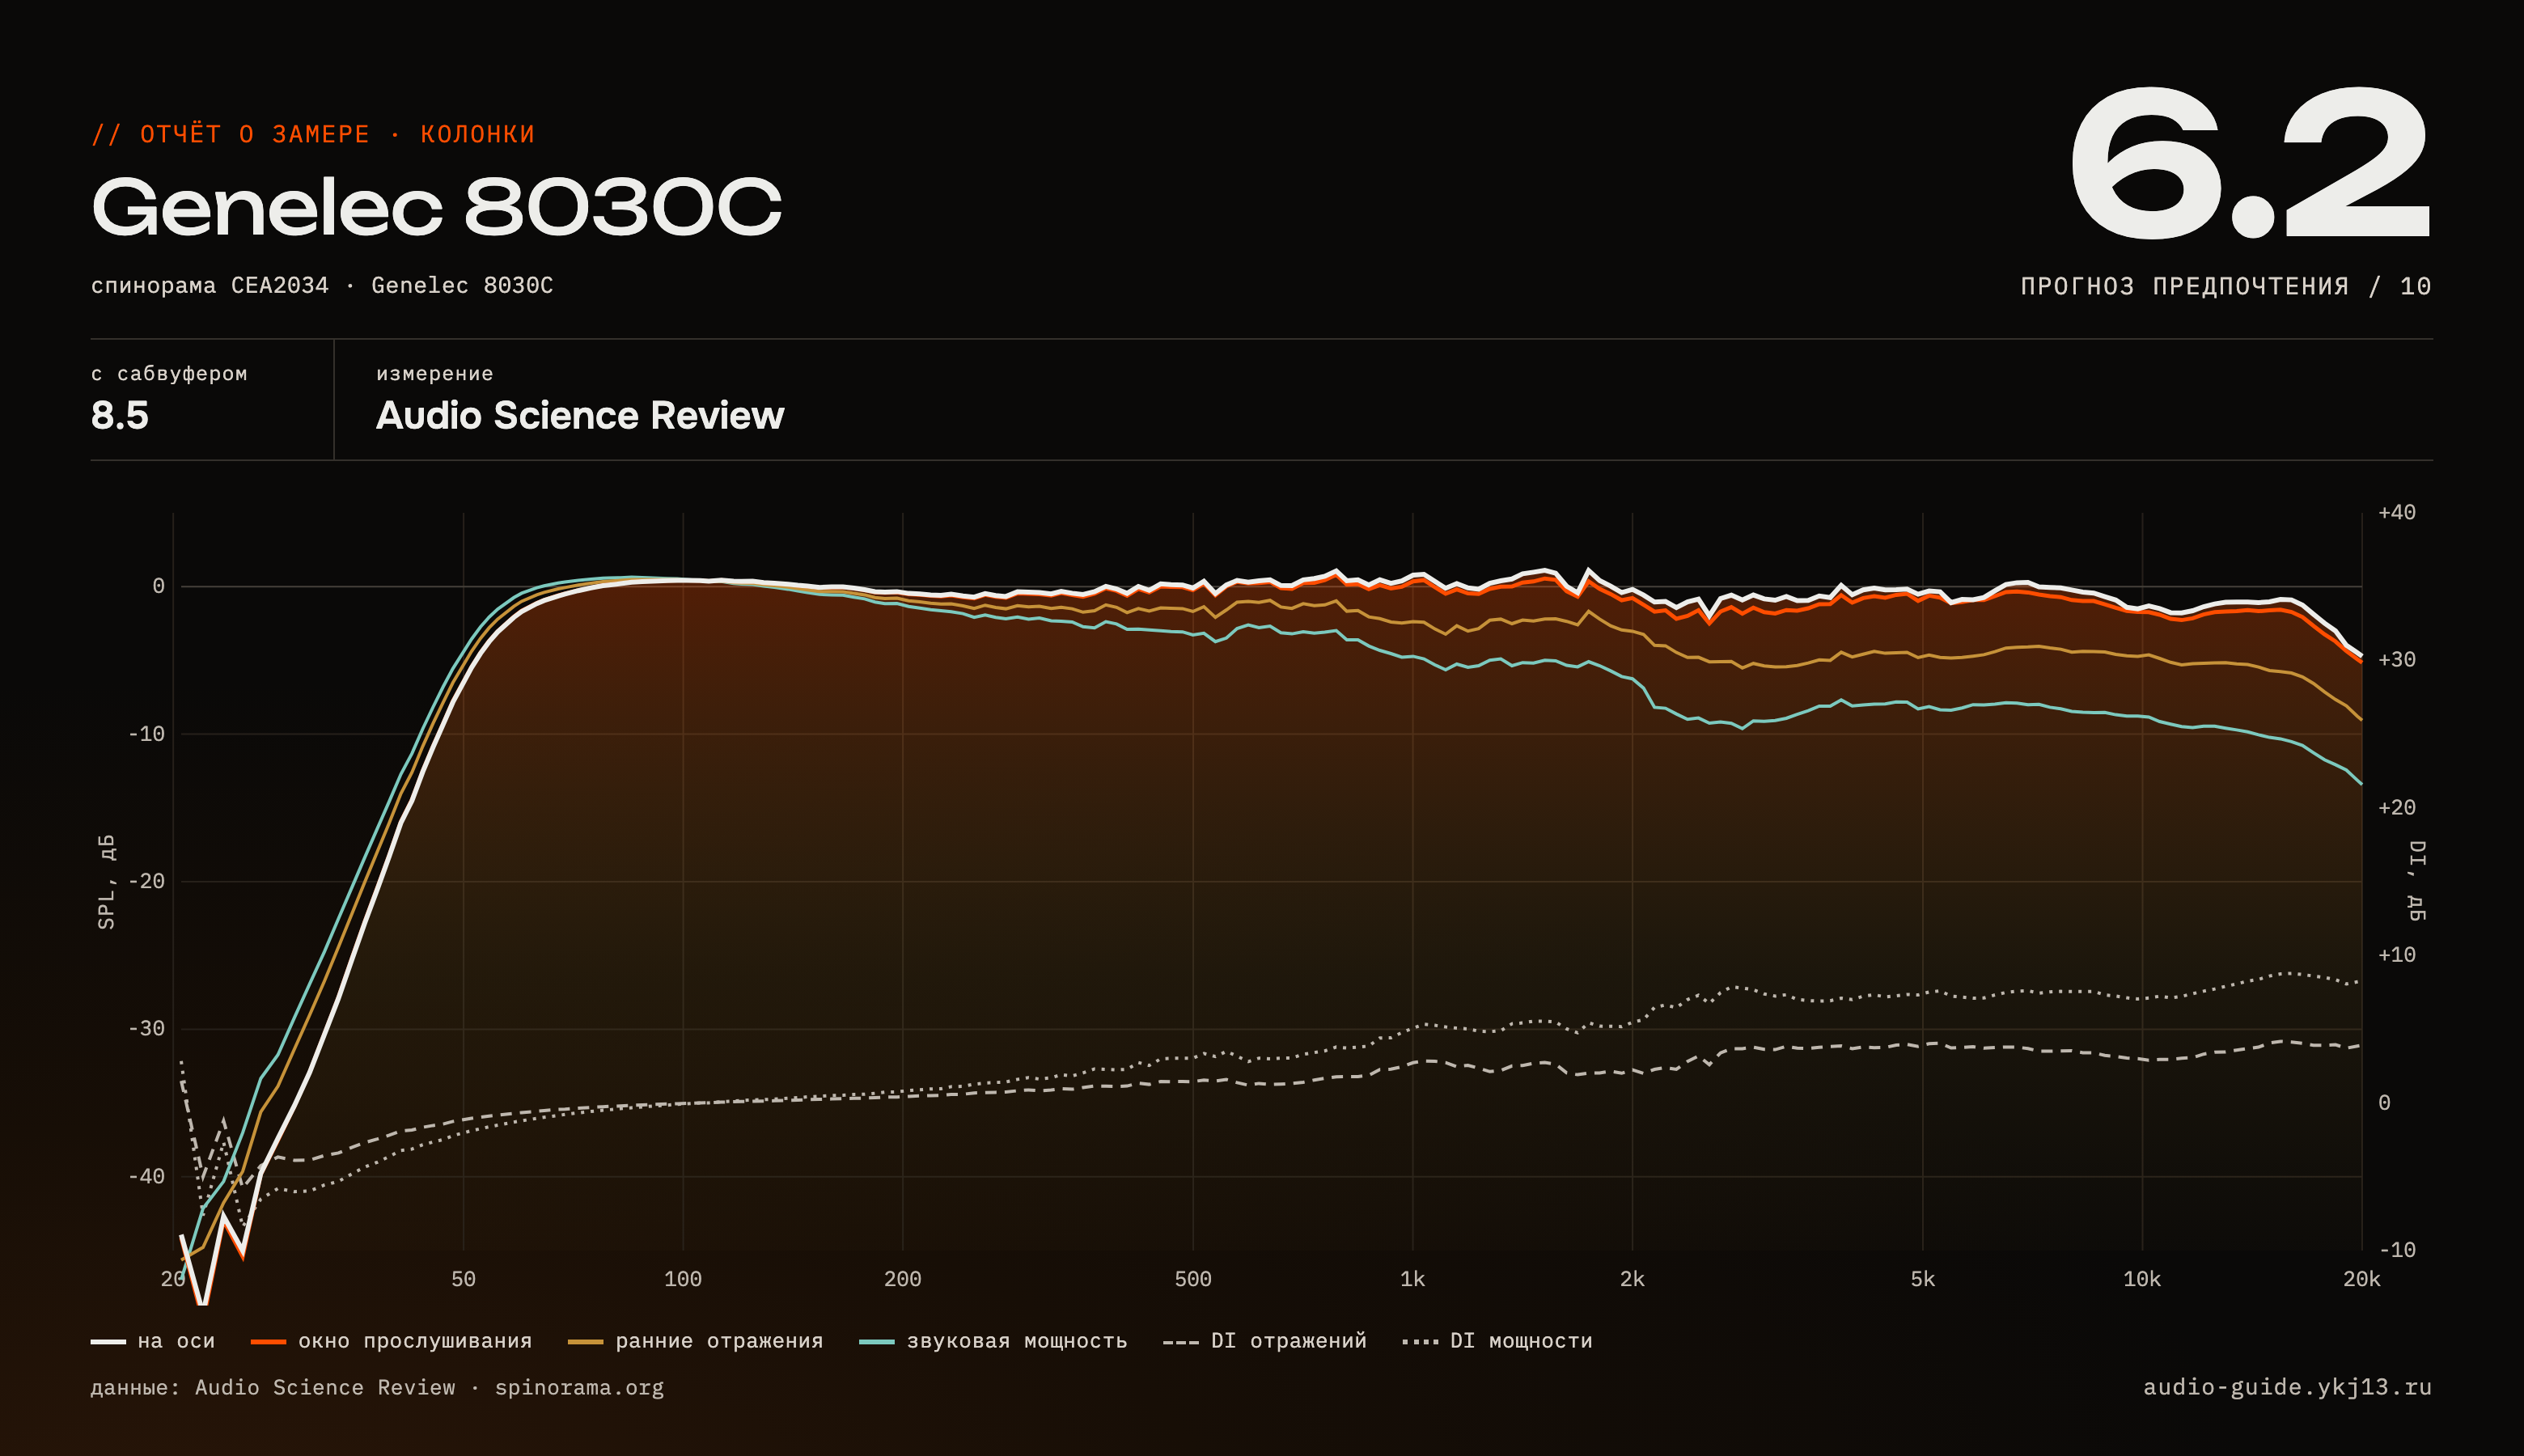
Task: Click the teal "звуковая мощность" legend swatch
Action: pos(877,1342)
